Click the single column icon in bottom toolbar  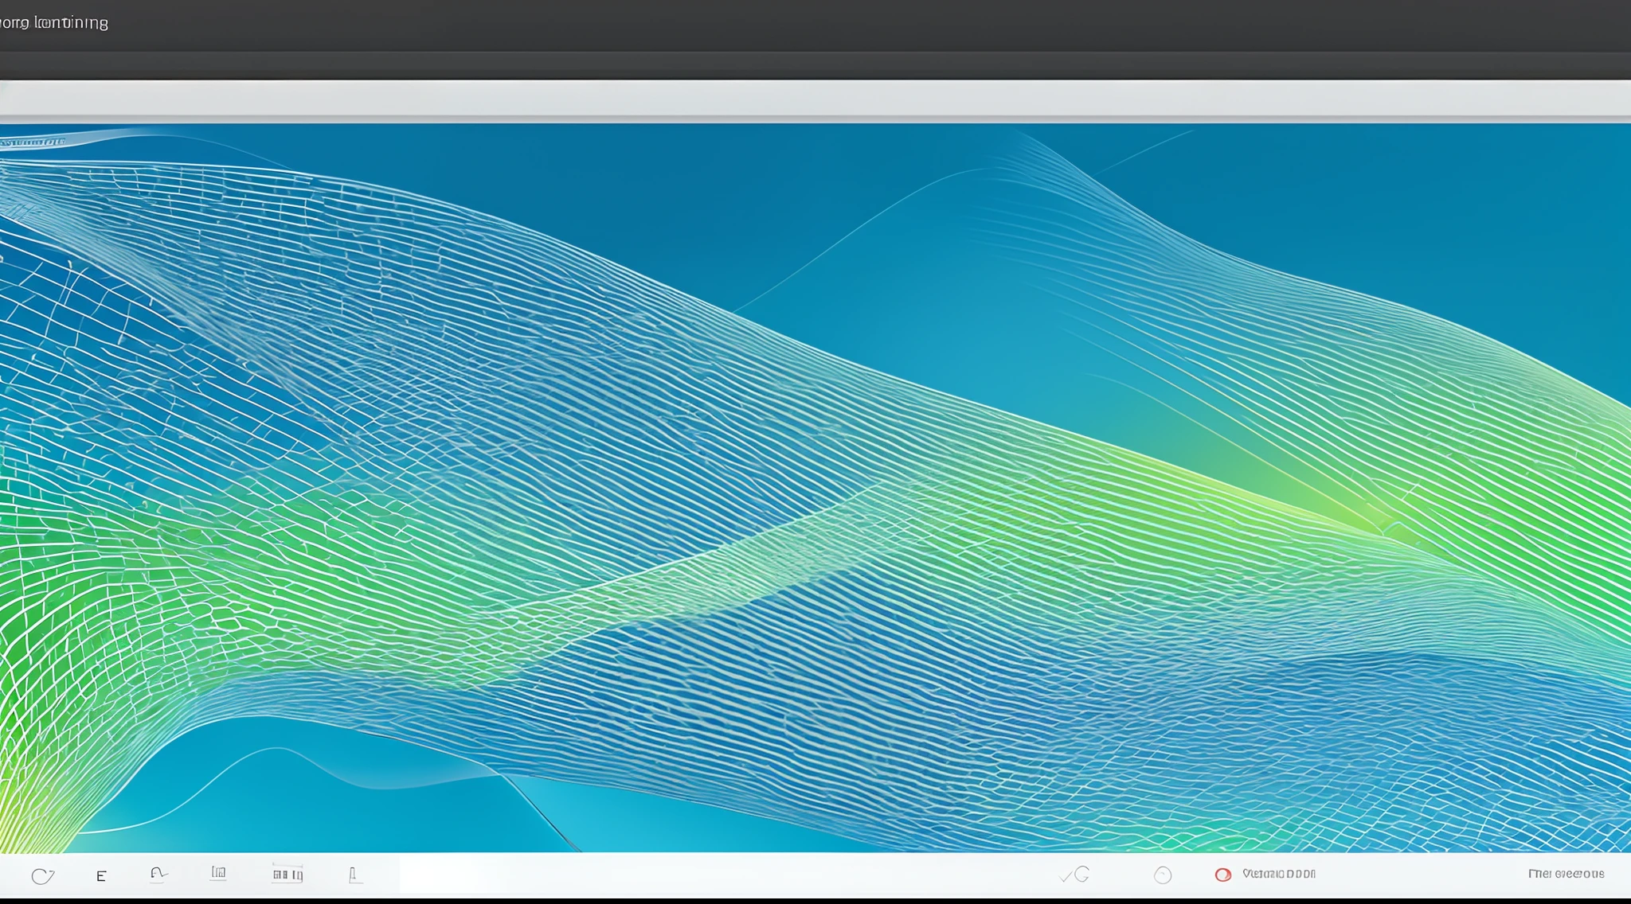355,875
